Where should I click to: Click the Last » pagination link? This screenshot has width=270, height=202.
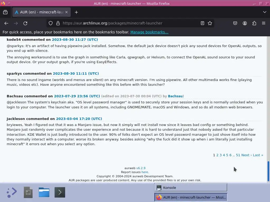click(x=258, y=155)
